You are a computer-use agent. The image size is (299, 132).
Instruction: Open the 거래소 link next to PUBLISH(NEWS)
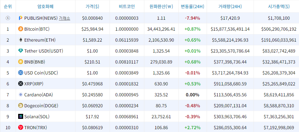point(64,18)
